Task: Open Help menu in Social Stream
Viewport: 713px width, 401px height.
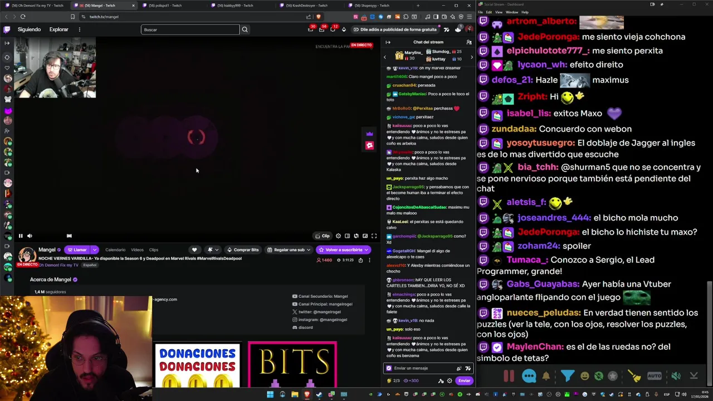Action: (525, 12)
